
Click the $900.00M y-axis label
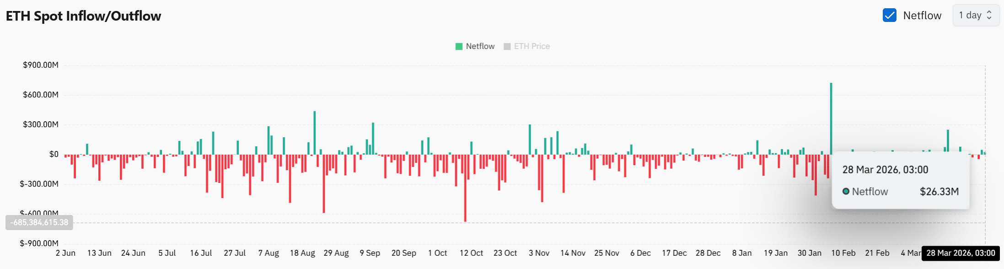click(x=41, y=65)
